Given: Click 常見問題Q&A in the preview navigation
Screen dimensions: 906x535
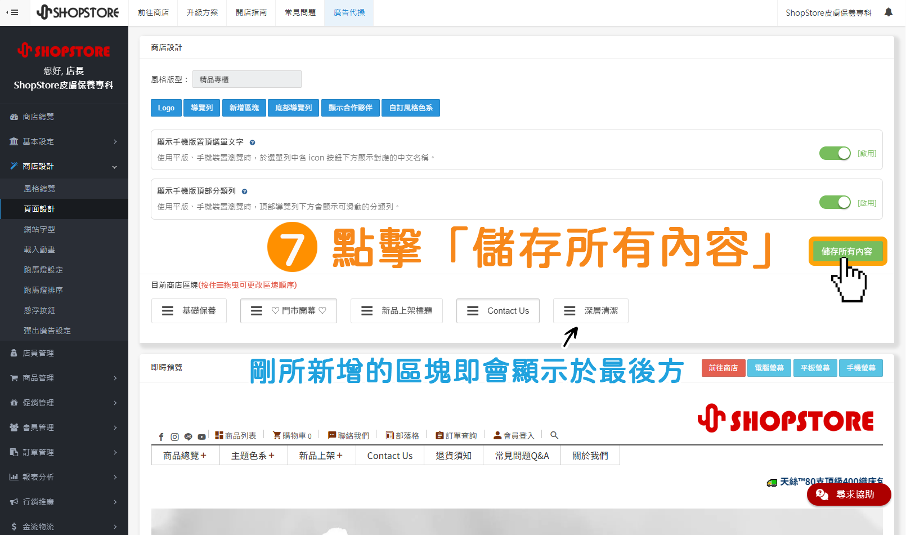Looking at the screenshot, I should [x=522, y=456].
